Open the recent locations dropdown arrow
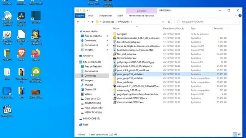The width and height of the screenshot is (246, 138). pos(88,22)
